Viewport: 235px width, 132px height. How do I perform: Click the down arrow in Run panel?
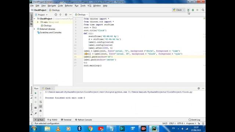[x=40, y=98]
